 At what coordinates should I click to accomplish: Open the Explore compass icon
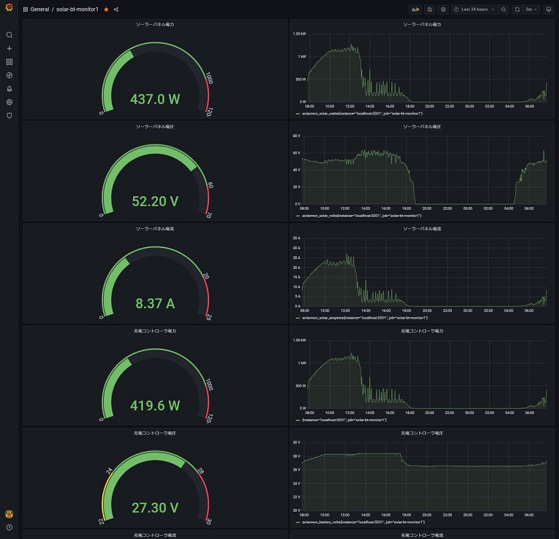[x=9, y=75]
